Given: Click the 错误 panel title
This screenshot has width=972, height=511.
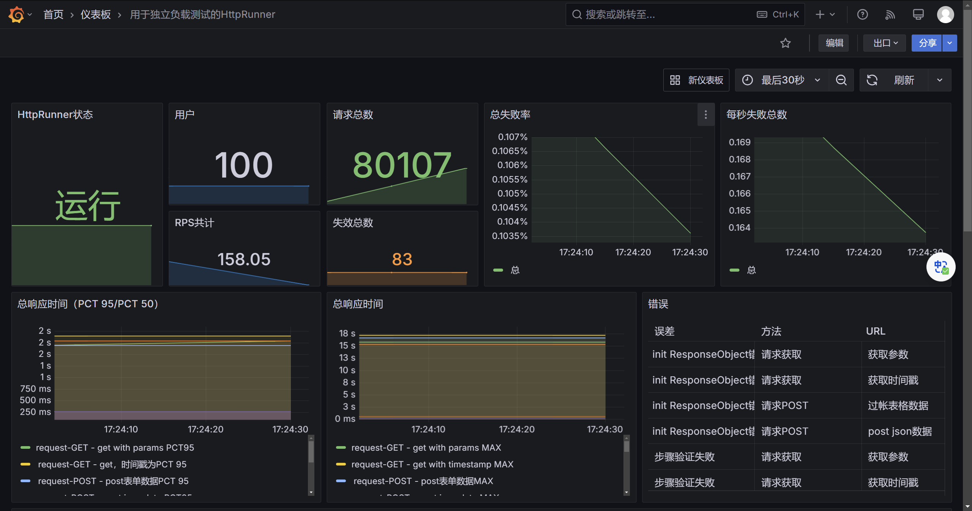Looking at the screenshot, I should pyautogui.click(x=658, y=304).
